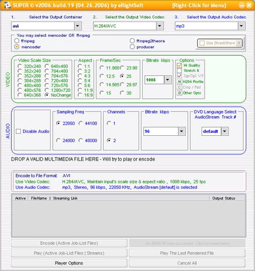This screenshot has height=271, width=255.
Task: Click the empty job list area
Action: click(x=129, y=219)
